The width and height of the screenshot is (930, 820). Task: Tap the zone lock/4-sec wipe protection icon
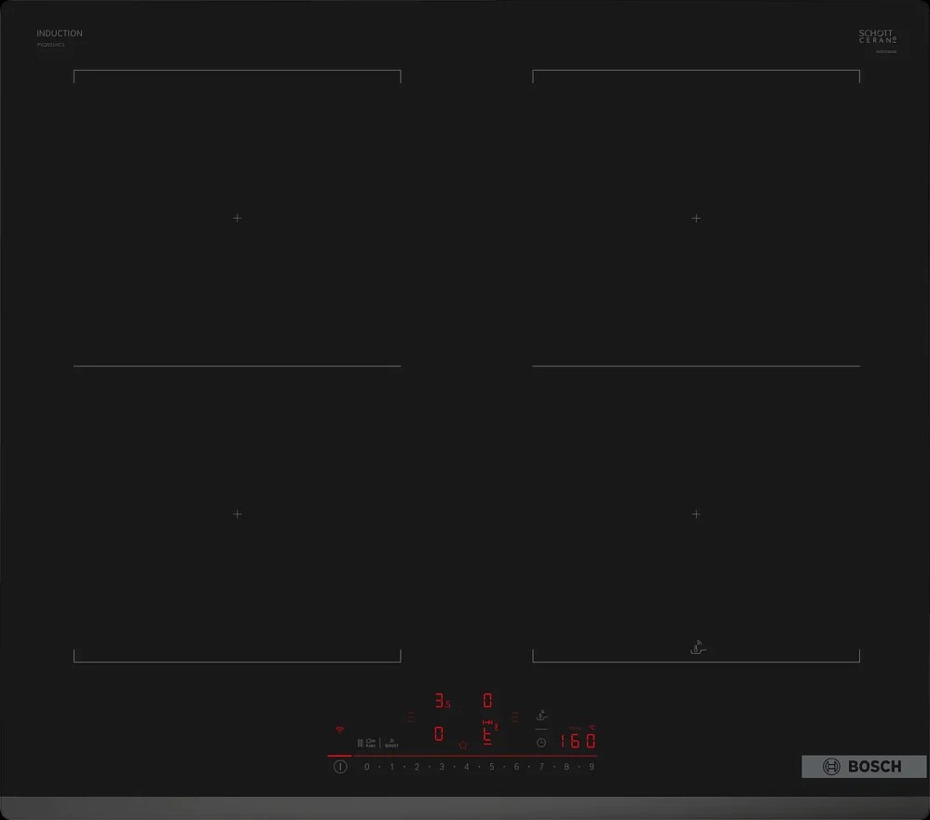(370, 744)
